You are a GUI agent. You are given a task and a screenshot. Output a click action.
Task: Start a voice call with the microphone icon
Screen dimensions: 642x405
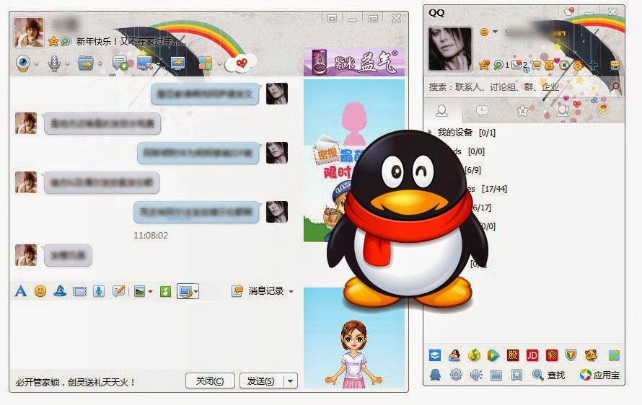(54, 63)
